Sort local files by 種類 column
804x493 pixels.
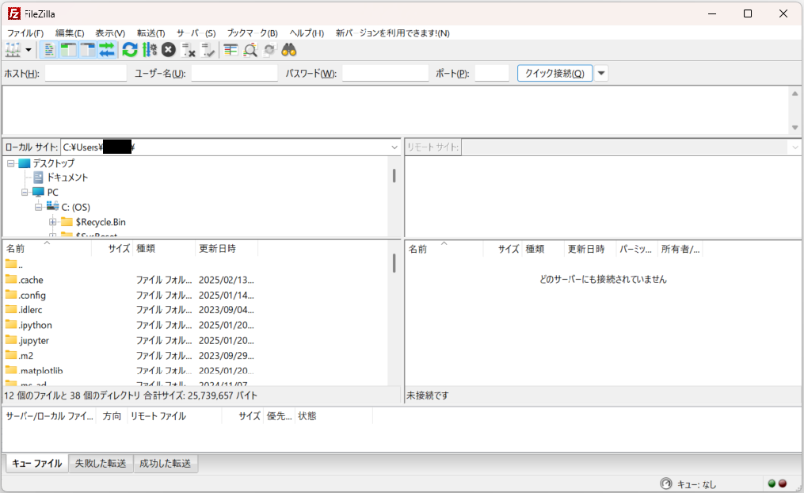coord(164,248)
